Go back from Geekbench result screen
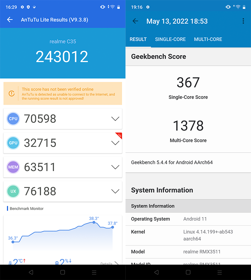 tap(135, 21)
